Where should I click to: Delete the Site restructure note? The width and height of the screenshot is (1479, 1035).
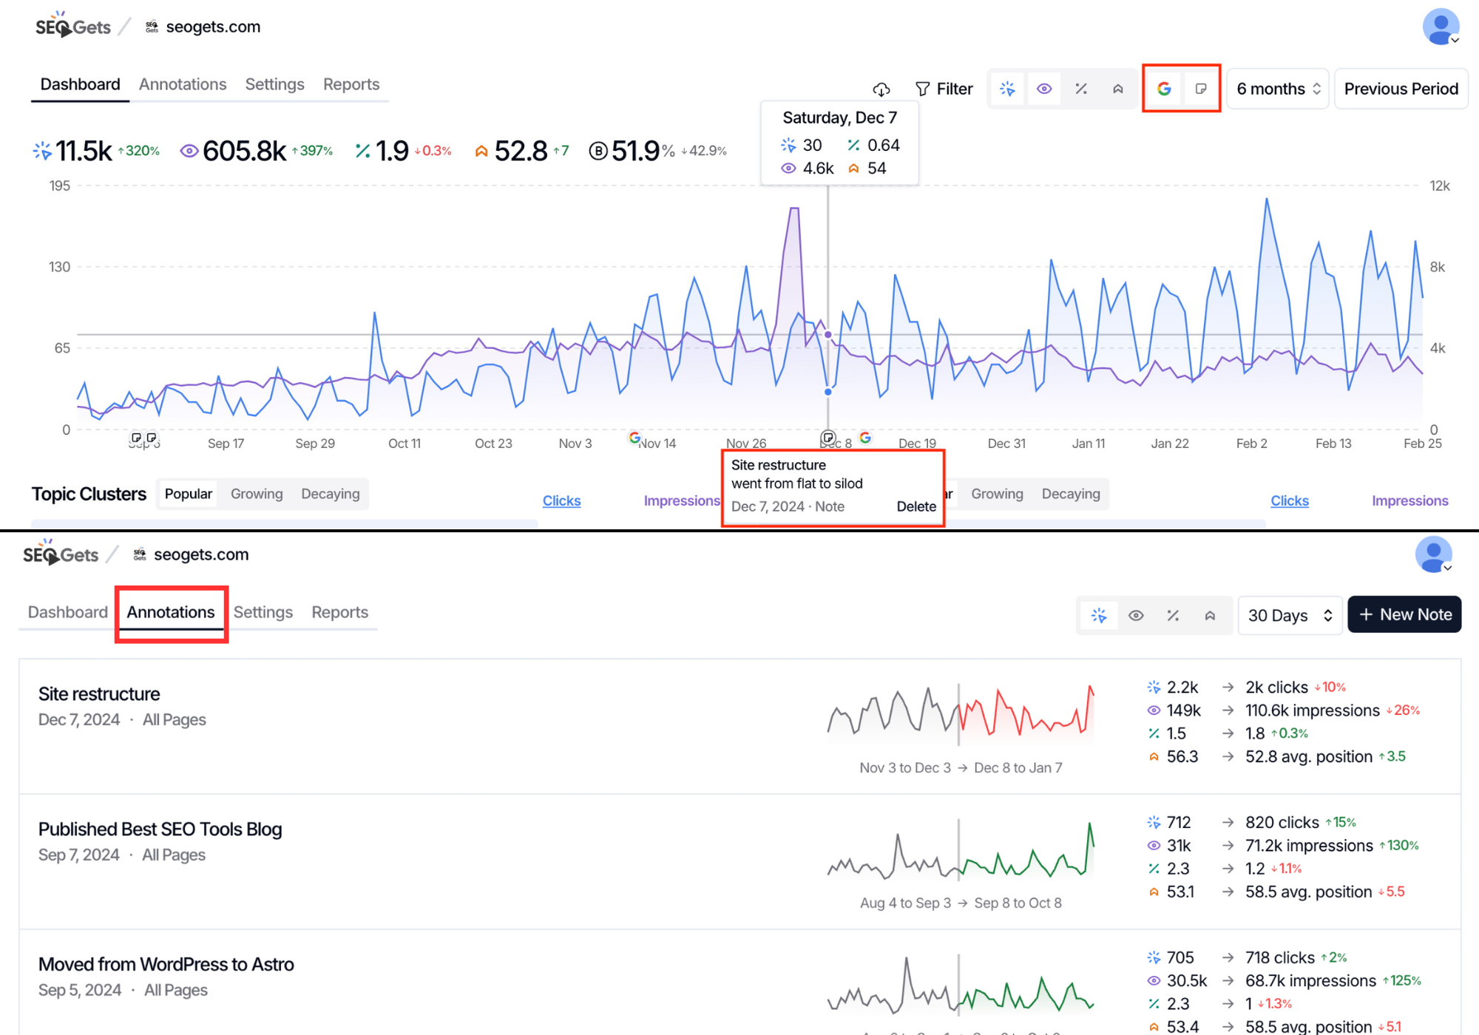(x=916, y=506)
